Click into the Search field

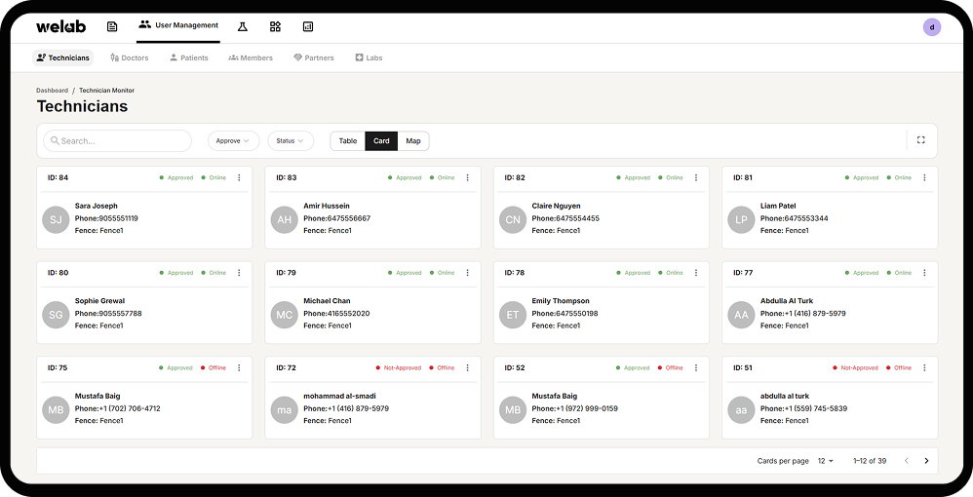click(117, 141)
